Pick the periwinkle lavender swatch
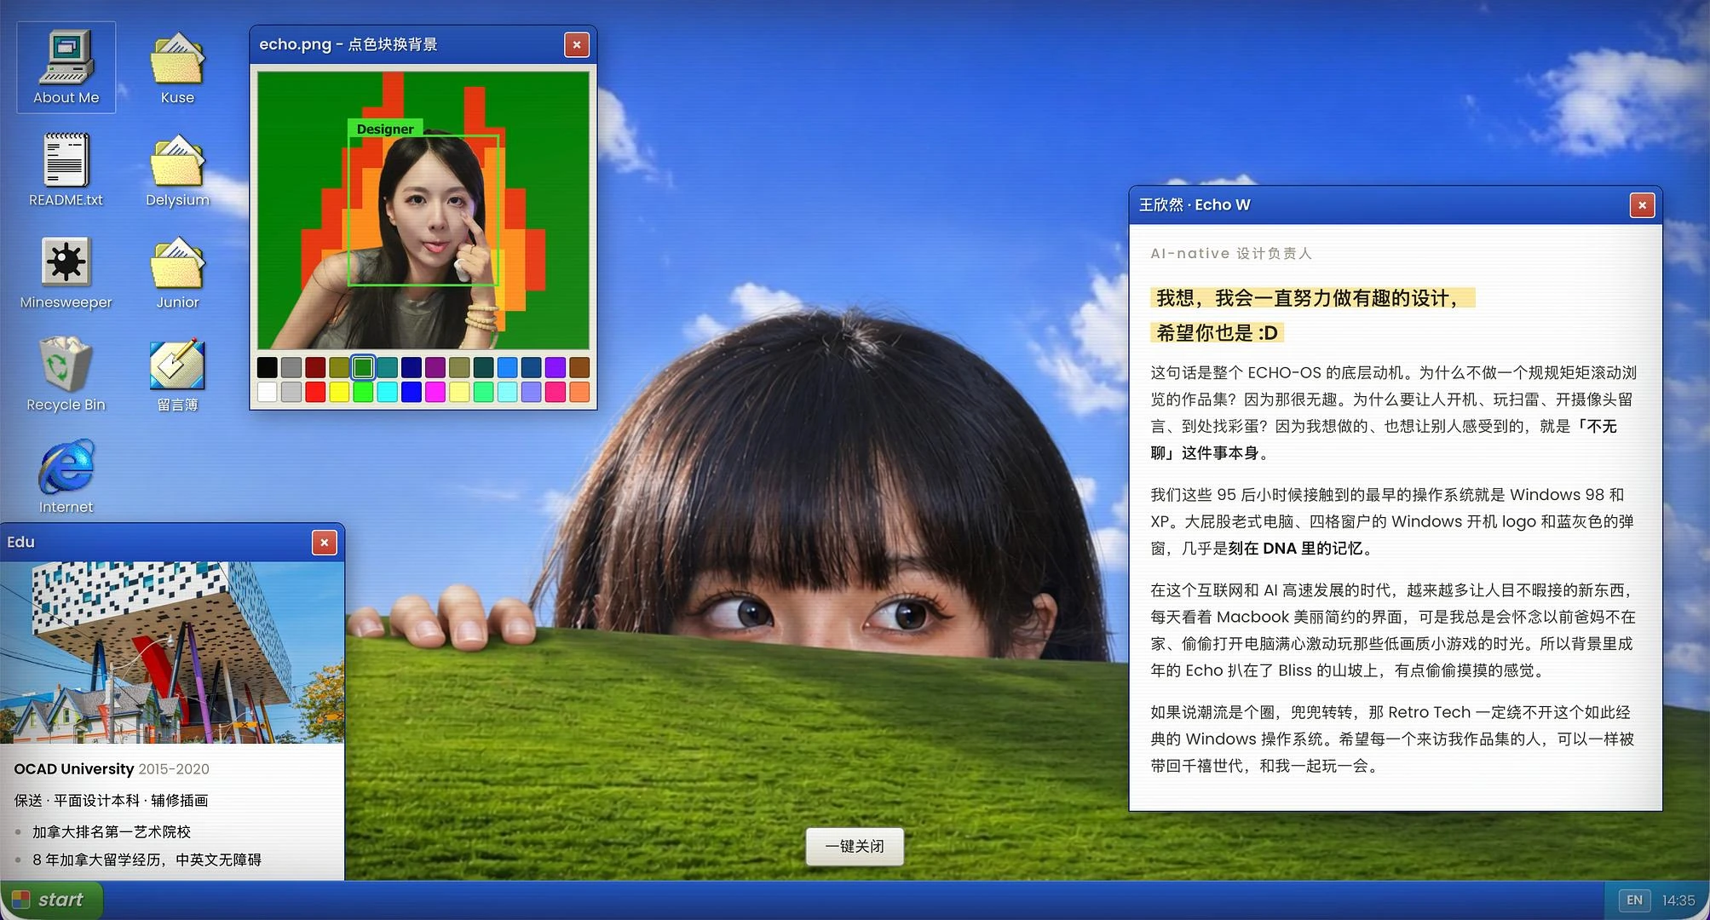The height and width of the screenshot is (920, 1710). coord(532,392)
